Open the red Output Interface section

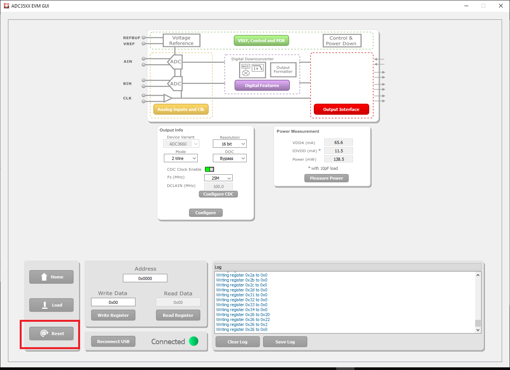[341, 109]
